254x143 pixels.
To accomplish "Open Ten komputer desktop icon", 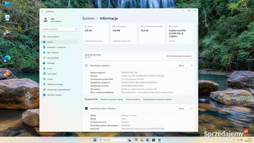I will coord(7,5).
